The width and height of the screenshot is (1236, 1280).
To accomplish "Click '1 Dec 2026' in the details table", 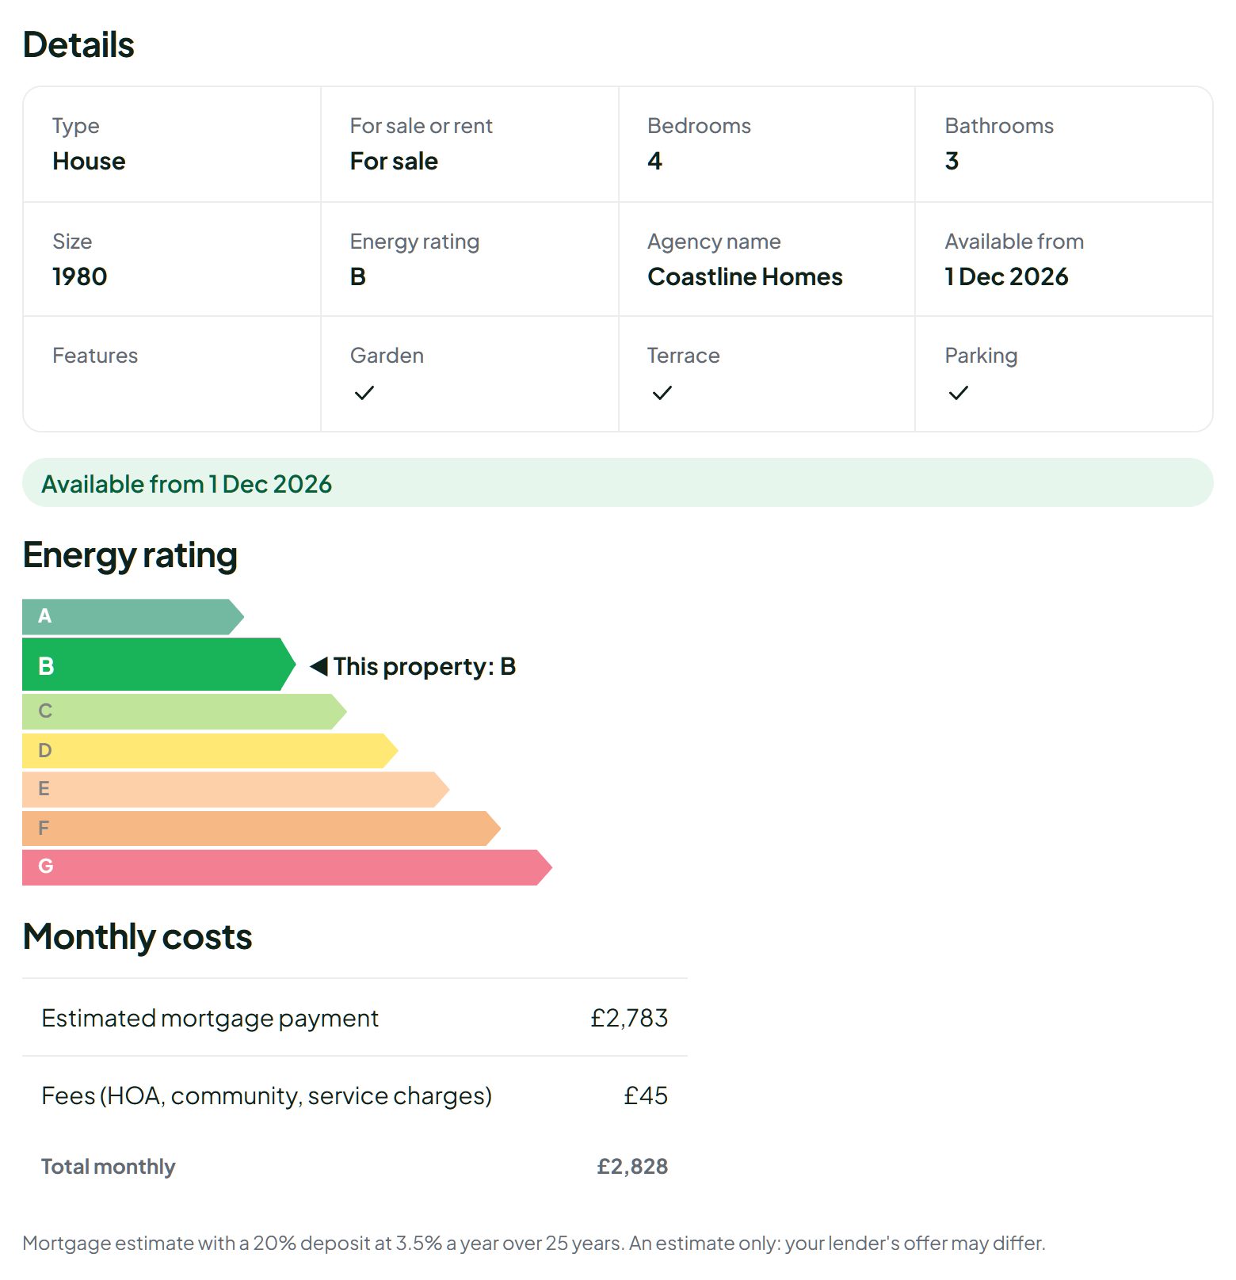I will click(x=1006, y=276).
